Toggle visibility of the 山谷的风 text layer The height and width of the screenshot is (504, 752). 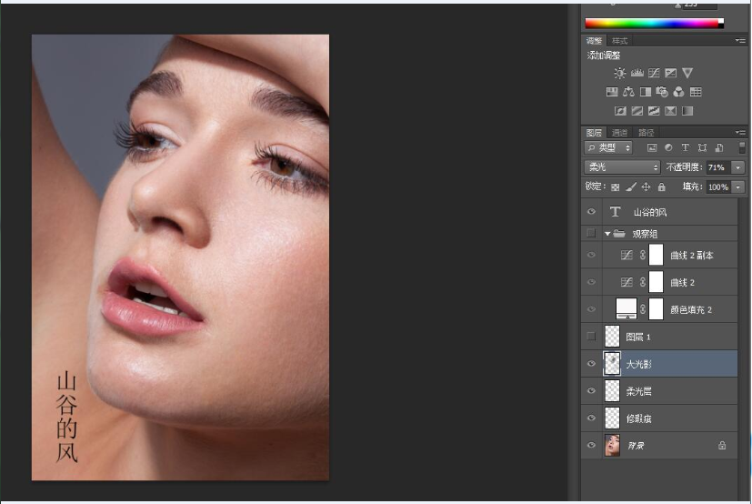[591, 212]
